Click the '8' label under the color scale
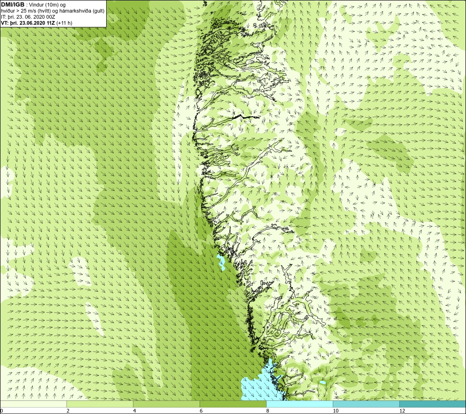 coord(268,411)
